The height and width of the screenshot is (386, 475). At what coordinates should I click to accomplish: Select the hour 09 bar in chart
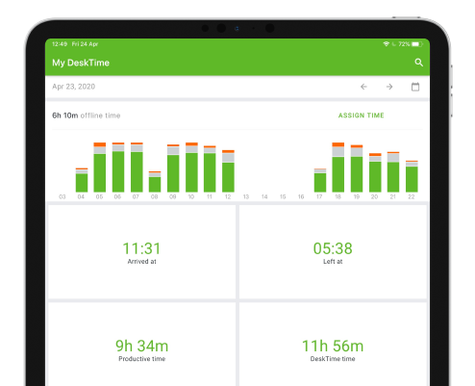(173, 168)
